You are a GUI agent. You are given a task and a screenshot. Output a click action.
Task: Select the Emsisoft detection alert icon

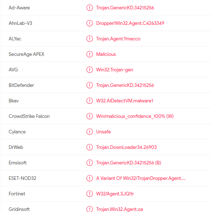pos(90,163)
